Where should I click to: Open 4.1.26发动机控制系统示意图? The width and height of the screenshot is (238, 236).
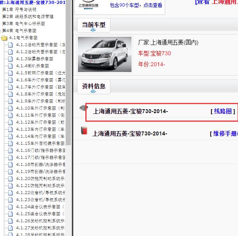pyautogui.click(x=40, y=221)
